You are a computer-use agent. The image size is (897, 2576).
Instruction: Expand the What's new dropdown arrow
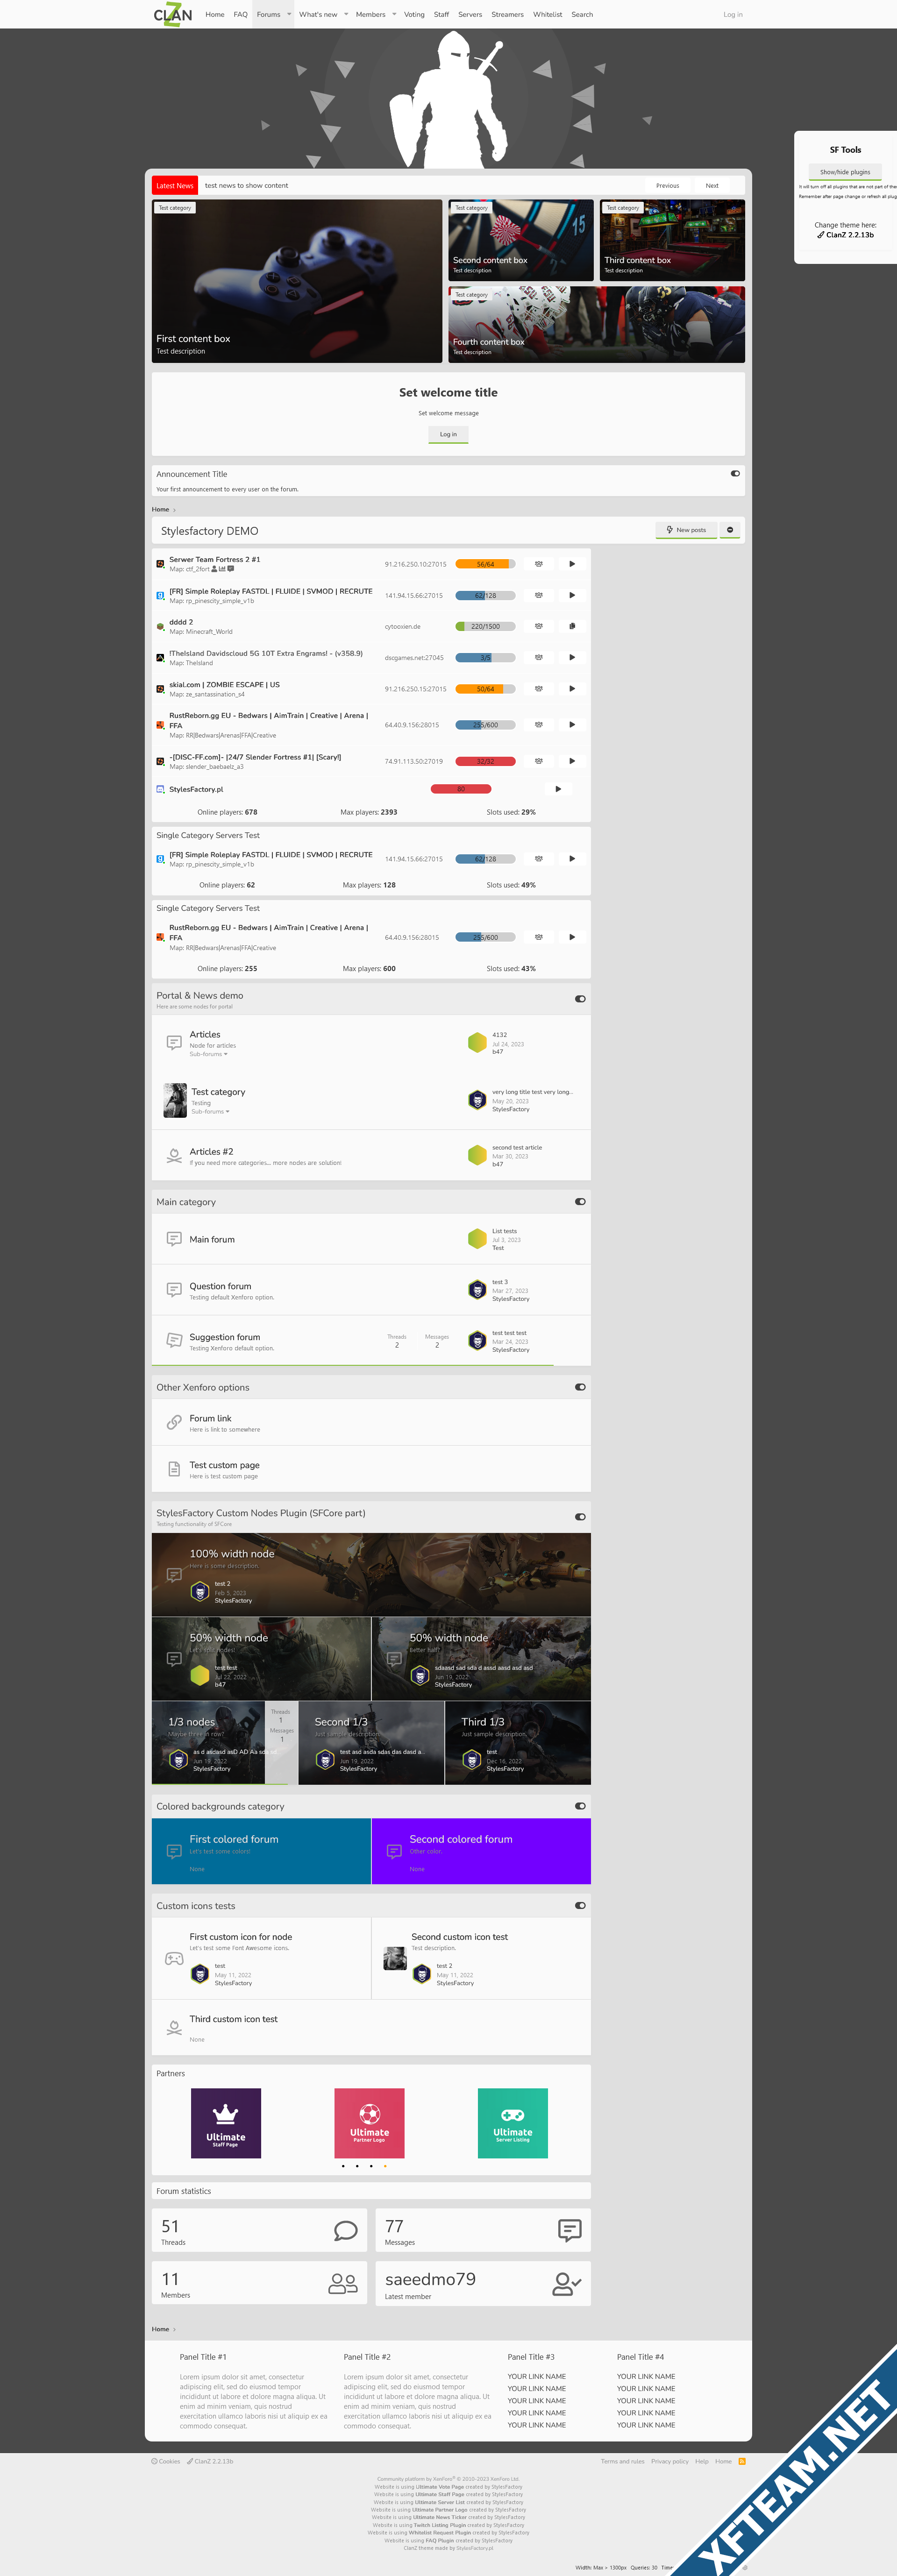point(346,14)
